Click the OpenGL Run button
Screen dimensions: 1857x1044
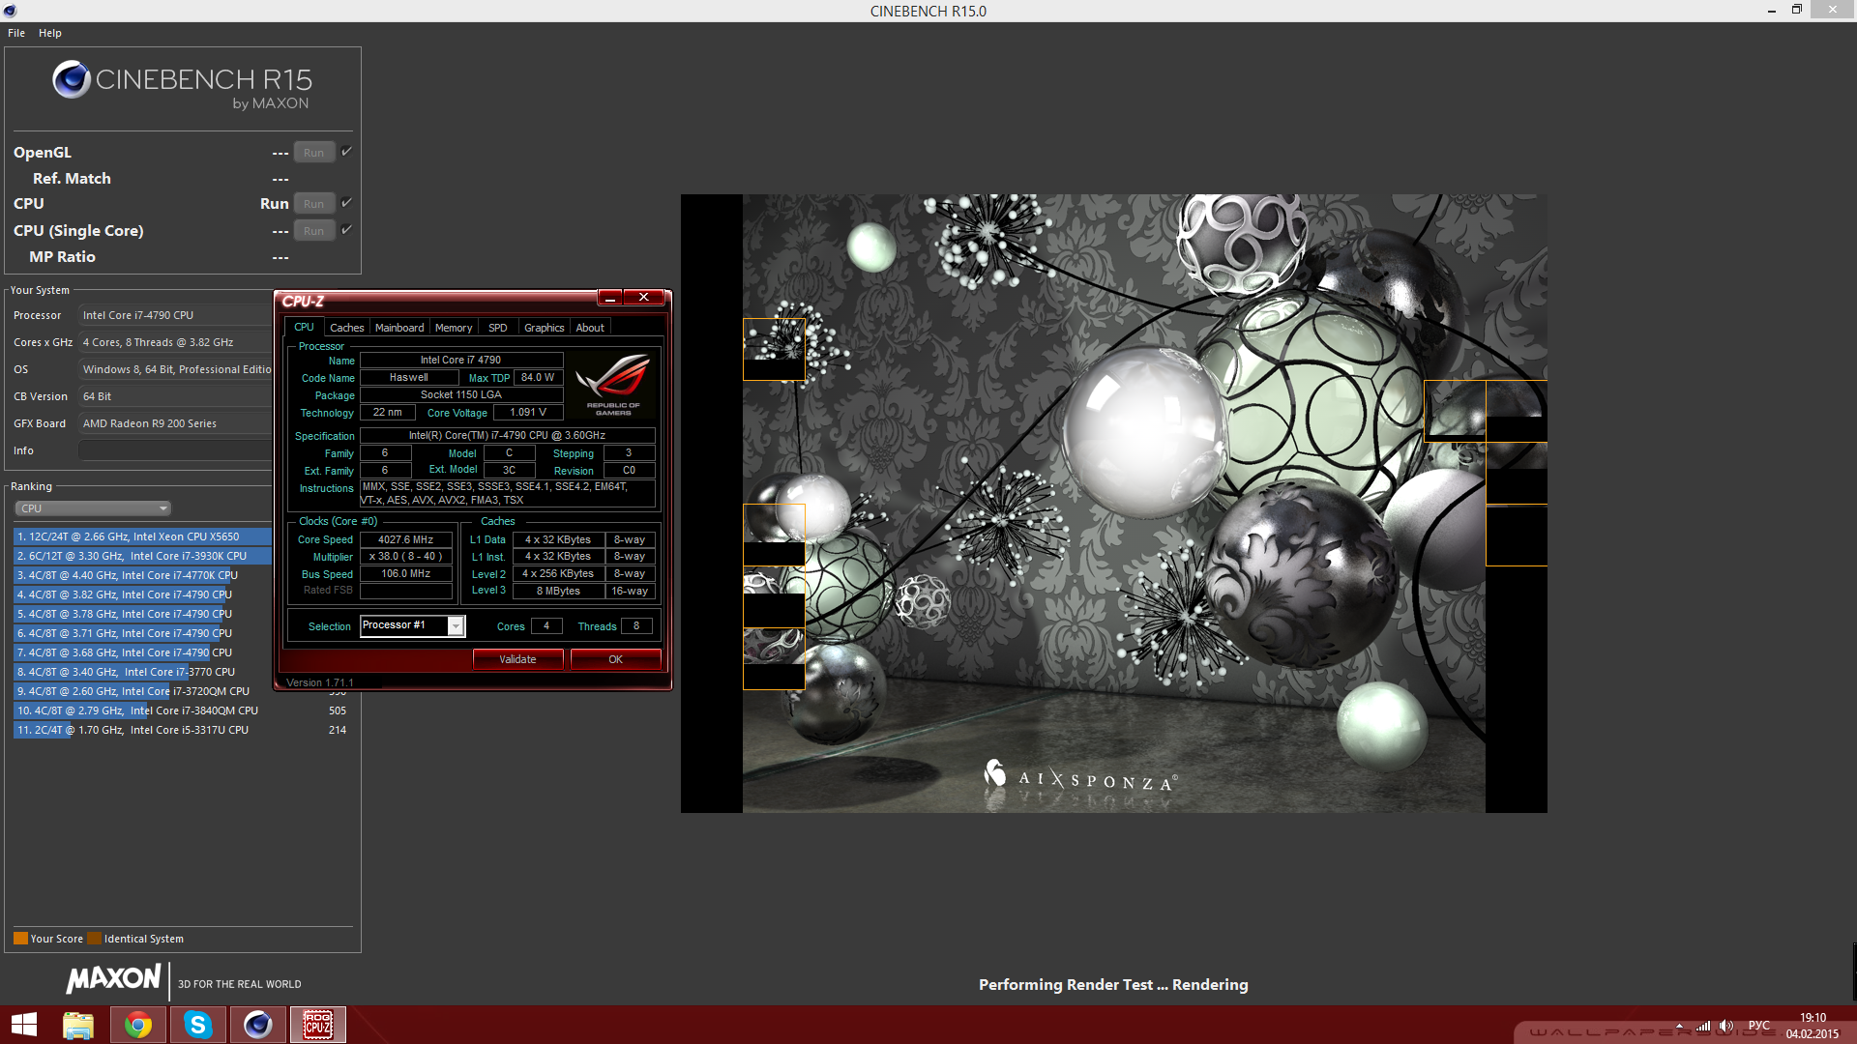pyautogui.click(x=314, y=153)
